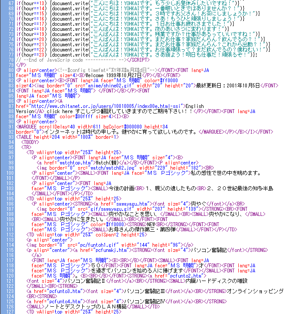The width and height of the screenshot is (300, 314).
Task: Click "click here" text on line 88
Action: (60, 111)
